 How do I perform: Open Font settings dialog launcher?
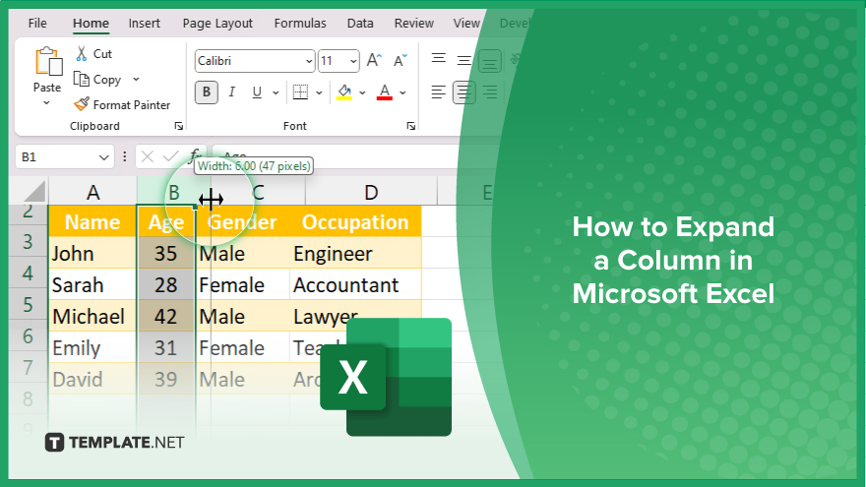point(411,127)
